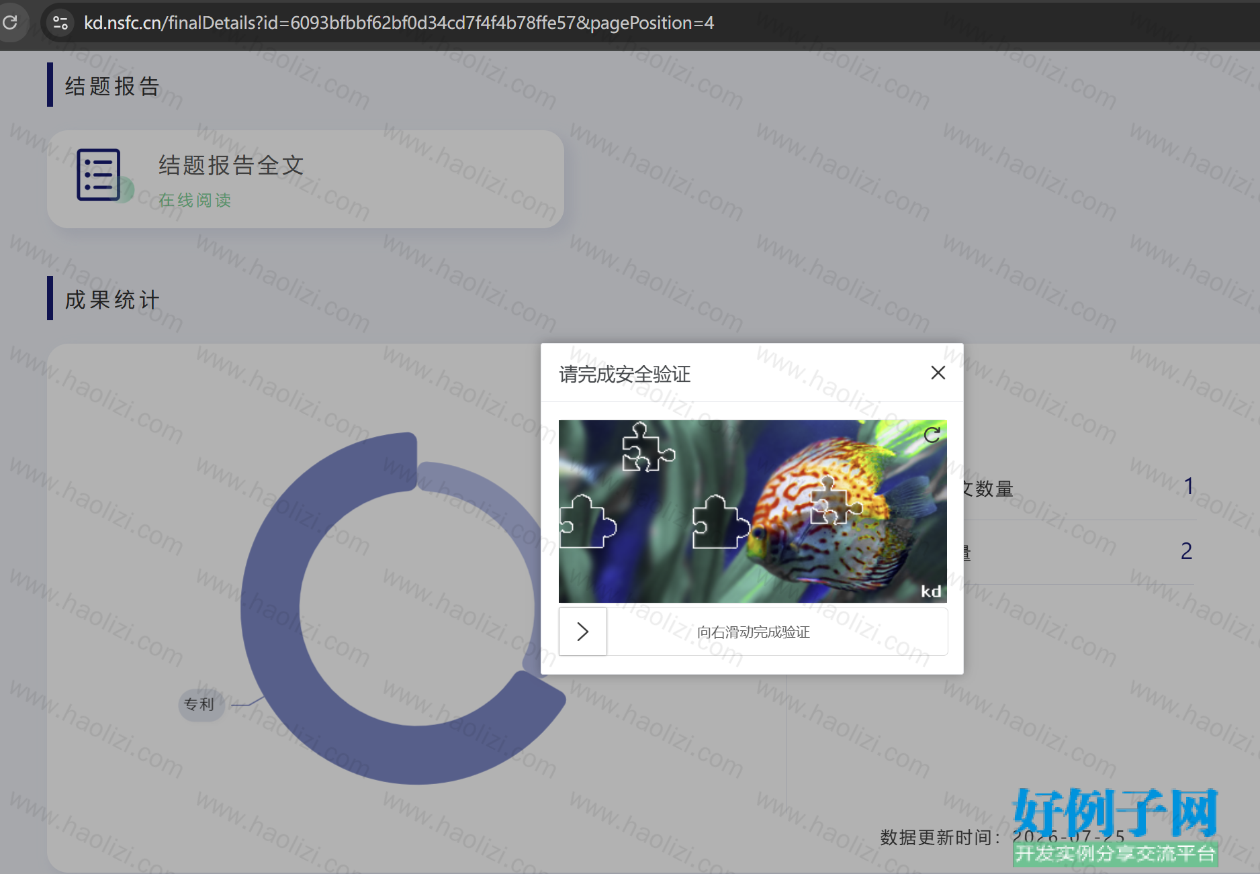1260x874 pixels.
Task: Open site information icon beside the URL
Action: tap(60, 23)
